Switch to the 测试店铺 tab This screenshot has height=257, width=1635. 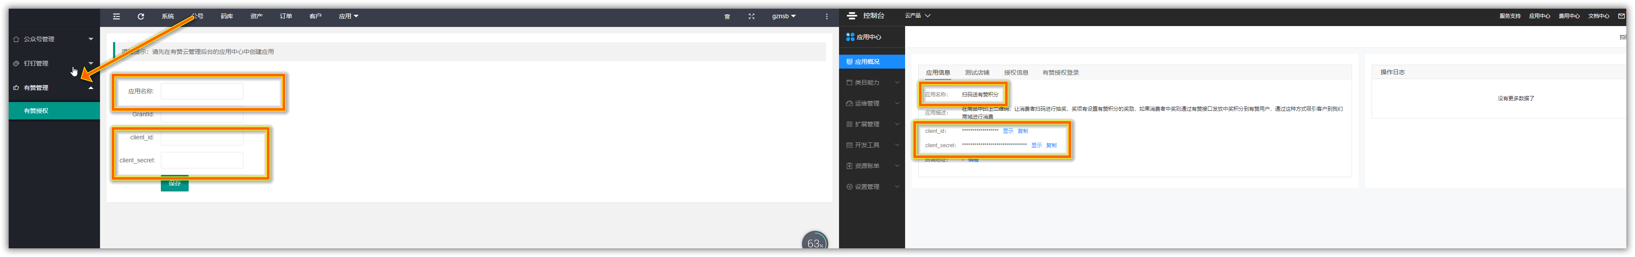point(977,73)
